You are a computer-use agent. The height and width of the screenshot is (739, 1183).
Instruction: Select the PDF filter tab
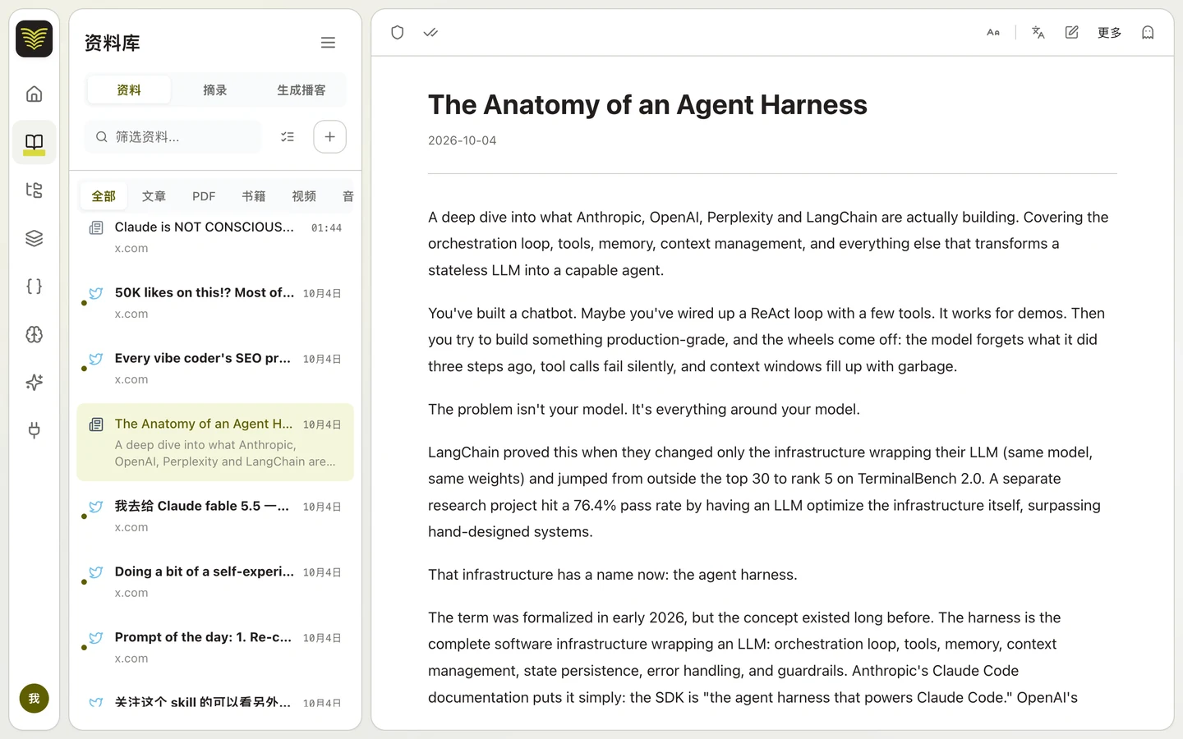204,196
